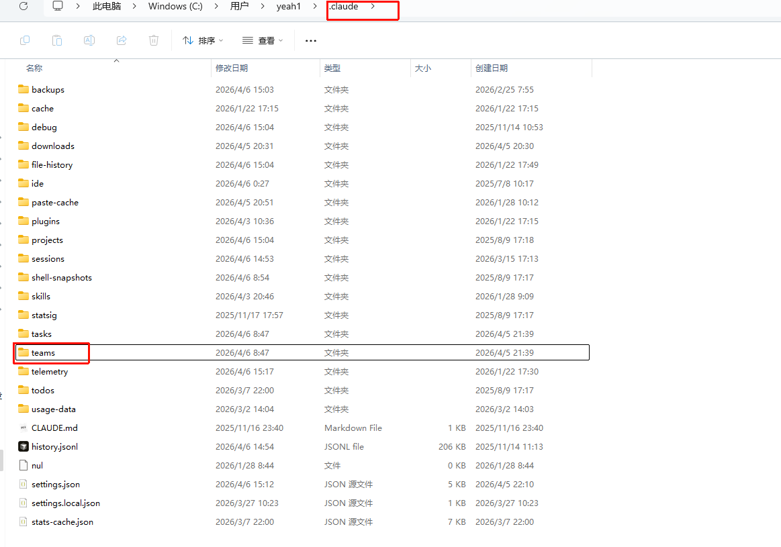
Task: Select the CLAUDE.md file icon
Action: (24, 428)
